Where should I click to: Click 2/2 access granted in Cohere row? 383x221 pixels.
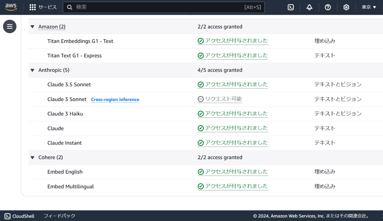pyautogui.click(x=220, y=158)
